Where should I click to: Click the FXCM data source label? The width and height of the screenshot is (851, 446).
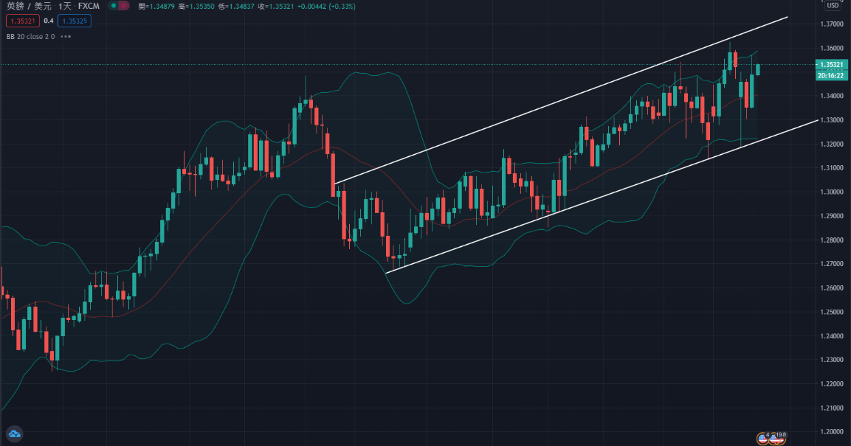(89, 6)
